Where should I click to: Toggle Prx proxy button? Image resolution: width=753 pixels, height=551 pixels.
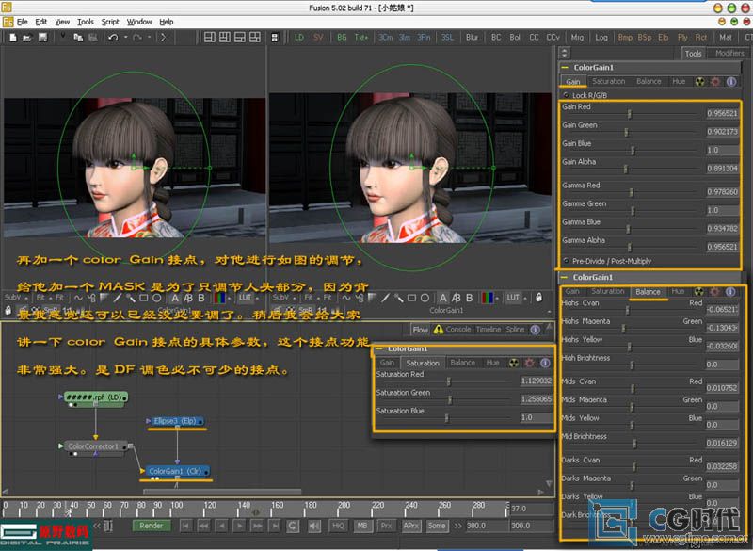[386, 526]
